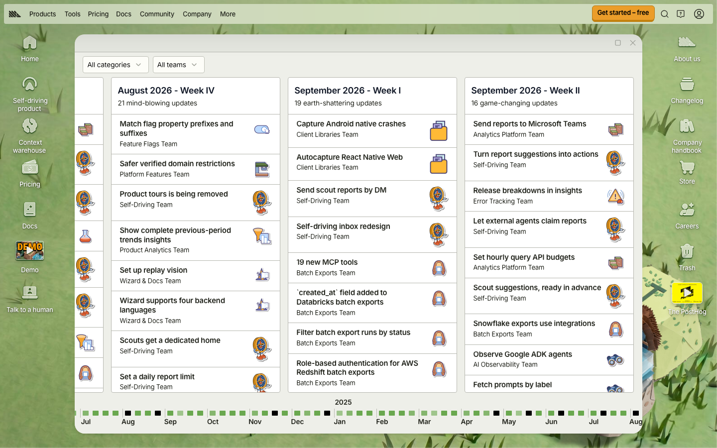Open The PostHog desktop icon
717x448 pixels.
[x=687, y=299]
